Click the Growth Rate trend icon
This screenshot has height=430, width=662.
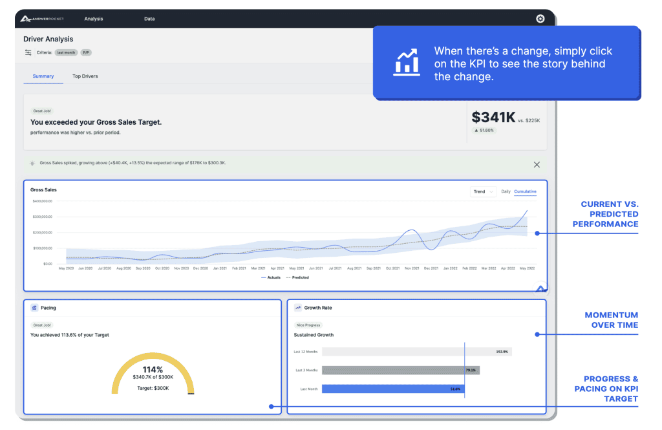pyautogui.click(x=297, y=307)
